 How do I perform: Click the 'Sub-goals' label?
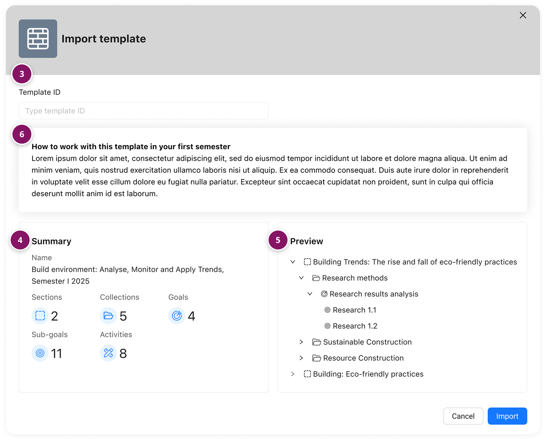[x=50, y=335]
